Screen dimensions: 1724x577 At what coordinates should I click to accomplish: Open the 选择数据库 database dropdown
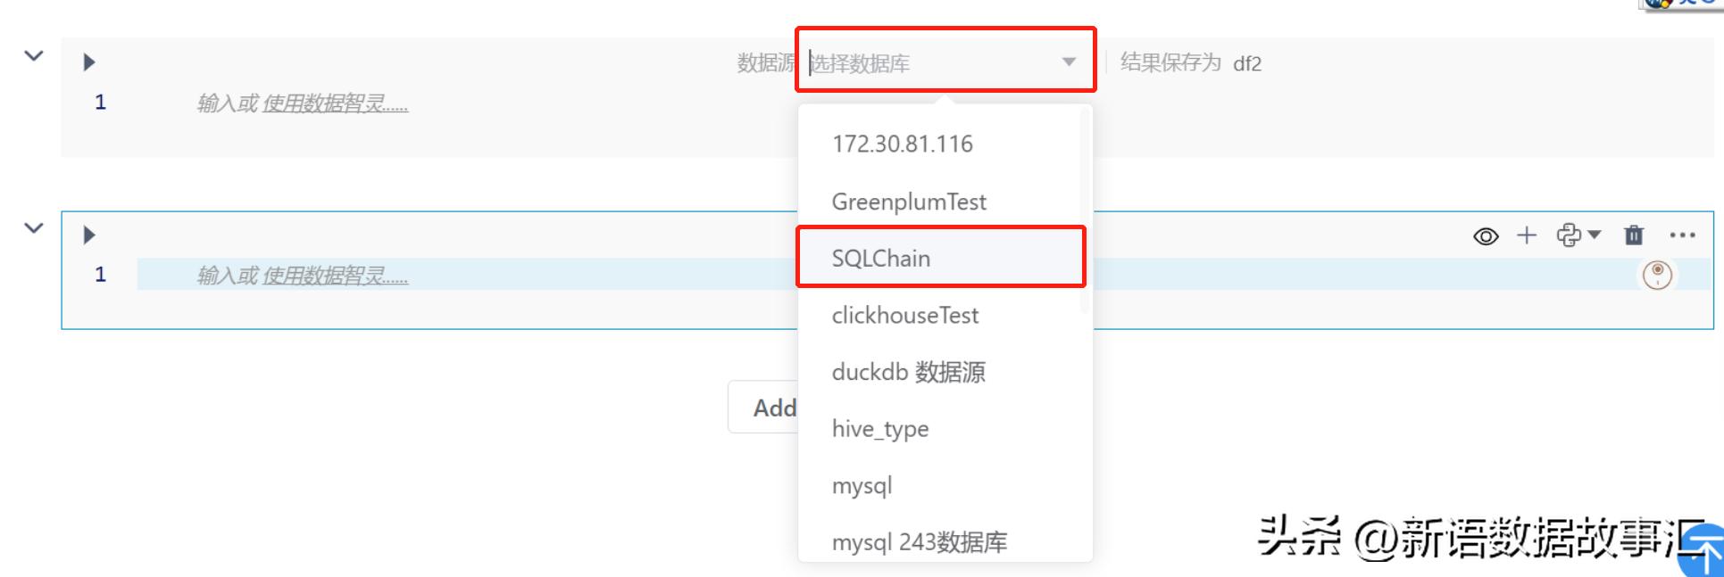pyautogui.click(x=945, y=62)
